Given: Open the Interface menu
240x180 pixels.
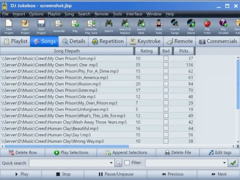Looking at the screenshot, I should [134, 14].
